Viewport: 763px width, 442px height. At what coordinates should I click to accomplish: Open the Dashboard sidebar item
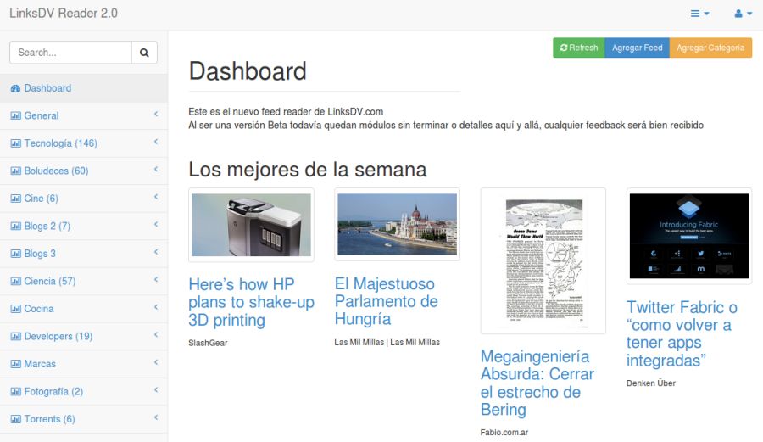tap(84, 88)
